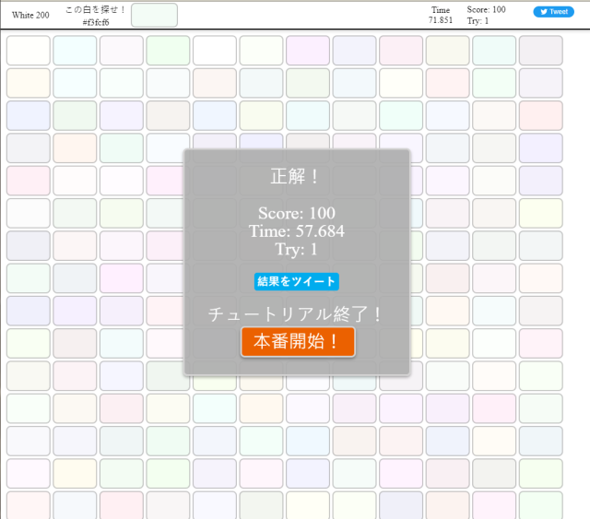Pick the pure white fifth swatch in top row
Viewport: 590px width, 519px height.
pos(215,51)
